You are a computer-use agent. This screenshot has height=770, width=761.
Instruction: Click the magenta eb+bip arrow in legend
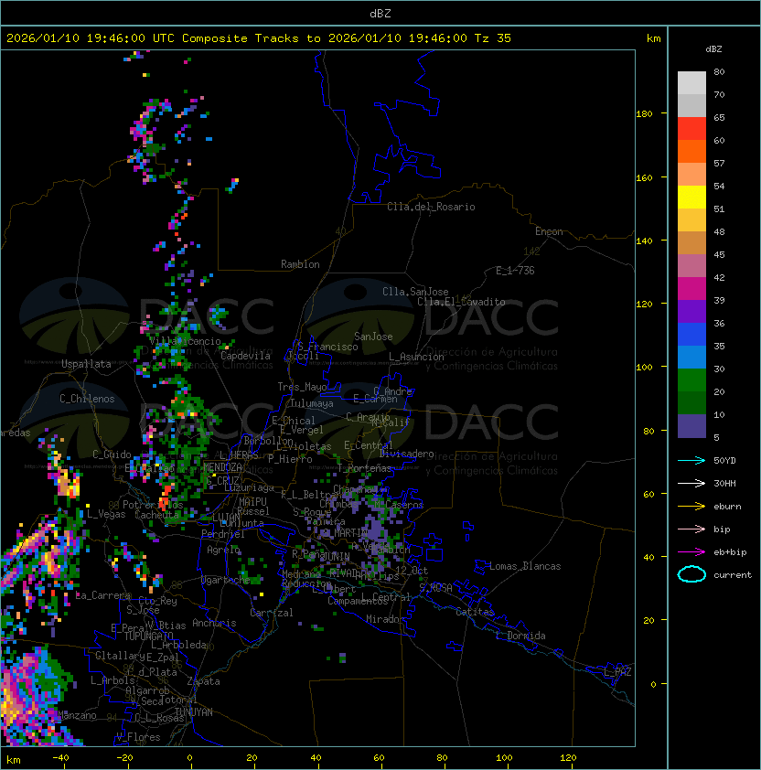[691, 552]
